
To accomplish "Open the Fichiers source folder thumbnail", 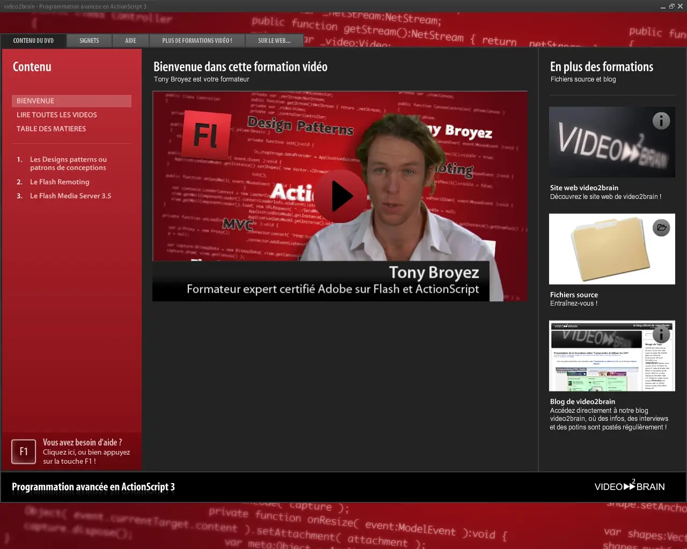I will [x=612, y=249].
